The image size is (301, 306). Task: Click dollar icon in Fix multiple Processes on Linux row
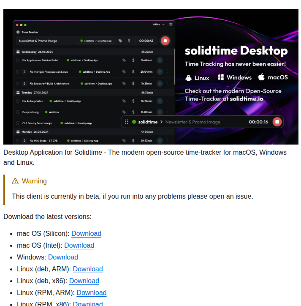pos(133,72)
